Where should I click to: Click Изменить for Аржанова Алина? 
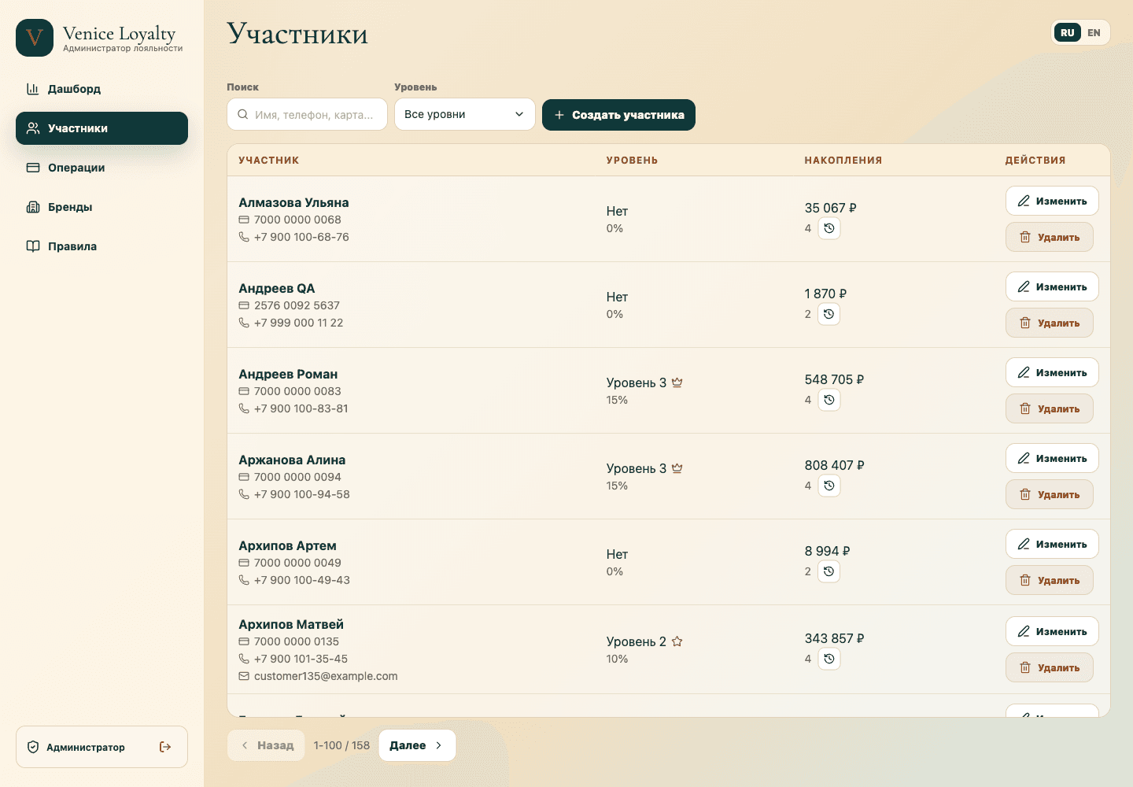pyautogui.click(x=1052, y=458)
